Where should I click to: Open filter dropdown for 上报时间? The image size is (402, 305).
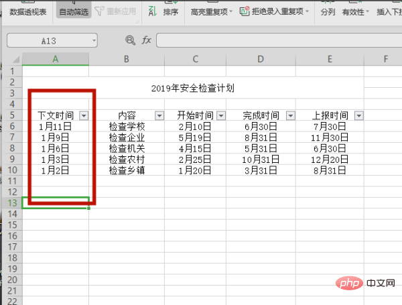[359, 116]
